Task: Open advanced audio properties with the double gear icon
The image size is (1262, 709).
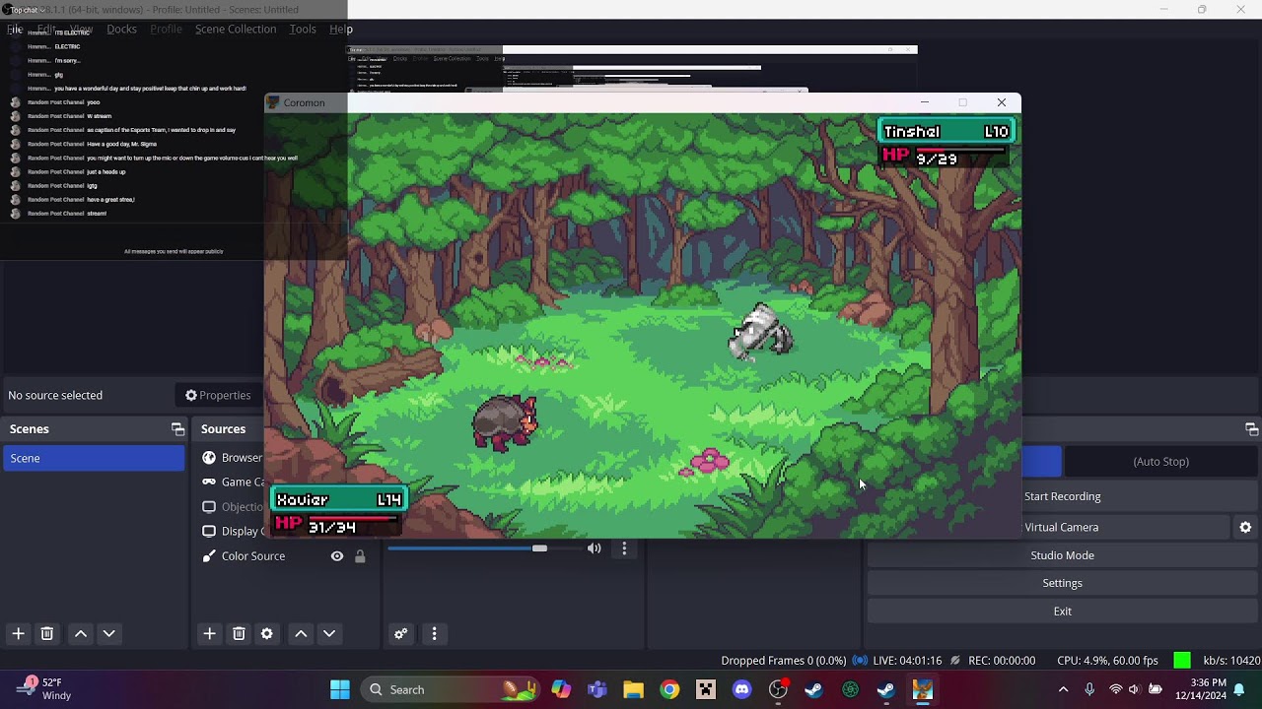Action: pyautogui.click(x=400, y=634)
